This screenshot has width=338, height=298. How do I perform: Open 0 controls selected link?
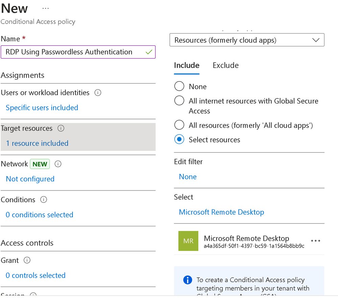point(36,275)
